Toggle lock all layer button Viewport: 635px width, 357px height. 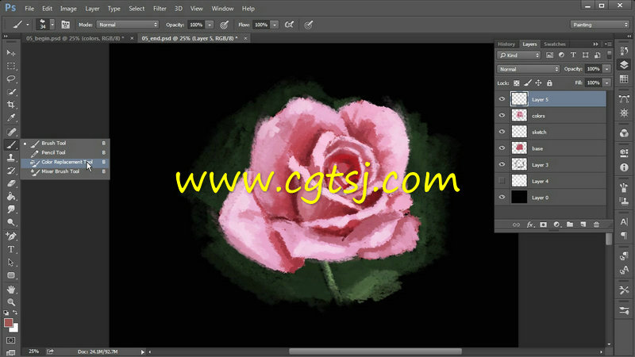click(549, 83)
